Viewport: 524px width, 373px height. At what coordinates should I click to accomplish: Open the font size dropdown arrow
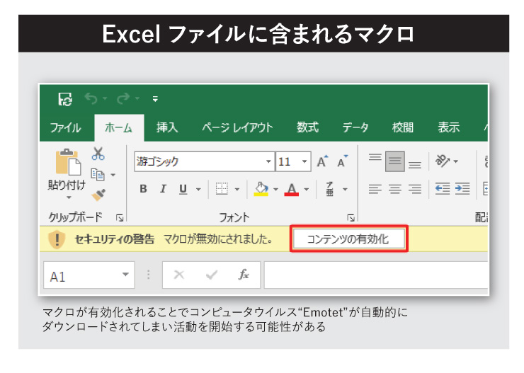click(x=304, y=161)
